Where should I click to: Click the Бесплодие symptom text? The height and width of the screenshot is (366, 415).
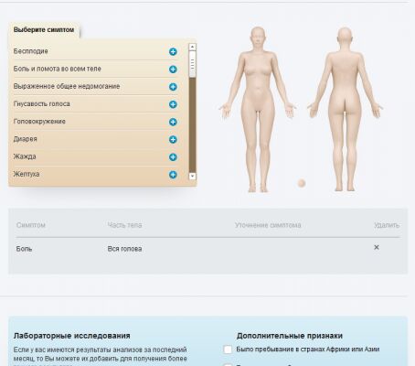click(31, 51)
